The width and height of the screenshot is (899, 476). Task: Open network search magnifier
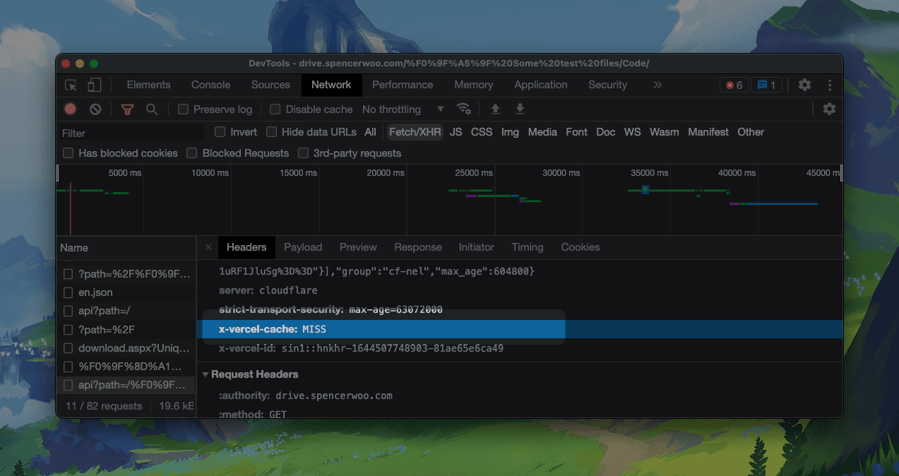click(152, 109)
